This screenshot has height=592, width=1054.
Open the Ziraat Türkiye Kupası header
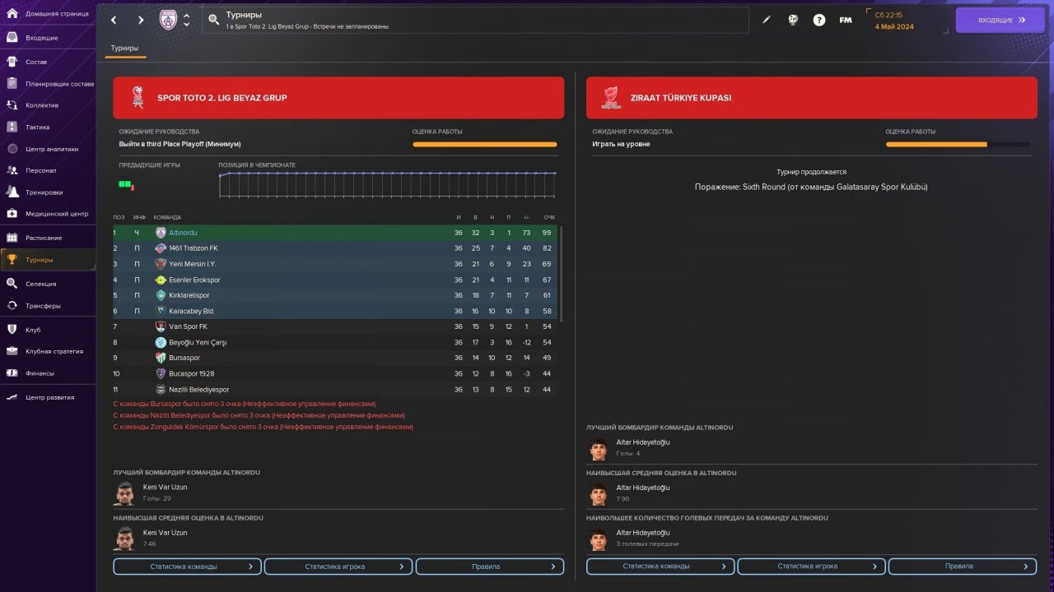[812, 98]
